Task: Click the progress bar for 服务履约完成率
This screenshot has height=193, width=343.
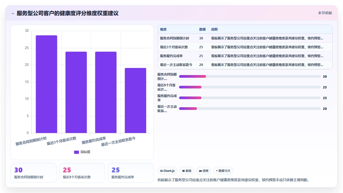Action: [x=250, y=98]
